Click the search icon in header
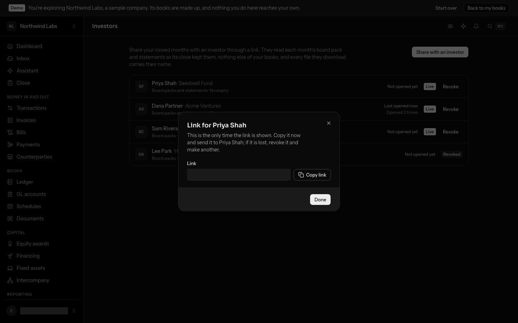This screenshot has width=518, height=323. pyautogui.click(x=490, y=26)
